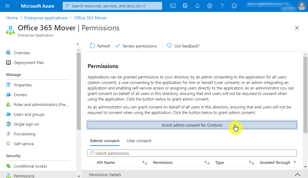Switch to the User consent tab
Image resolution: width=308 pixels, height=178 pixels.
pyautogui.click(x=139, y=141)
